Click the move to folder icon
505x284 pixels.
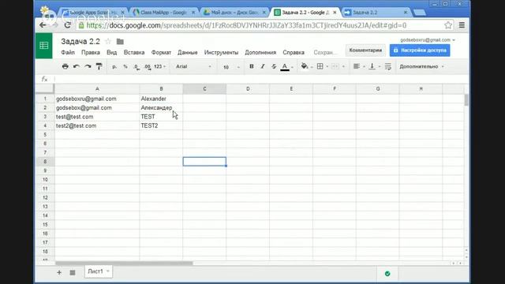[x=120, y=42]
